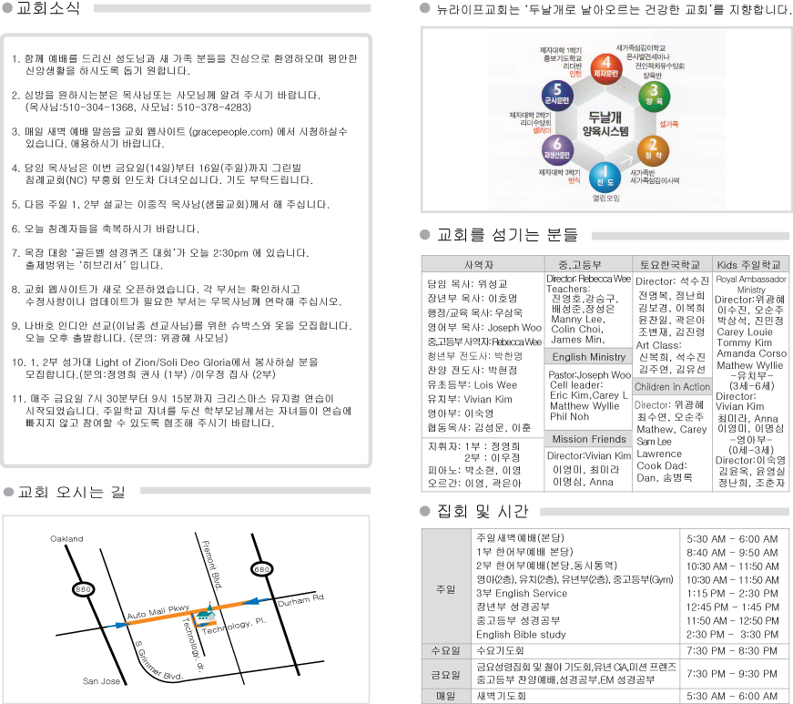Click announcement 6 about 침례자들
The width and height of the screenshot is (793, 704).
(x=106, y=229)
